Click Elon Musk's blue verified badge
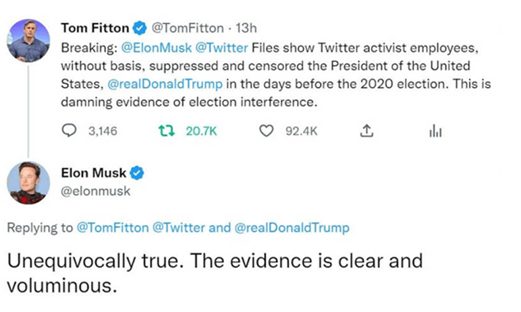This screenshot has width=521, height=312. [136, 174]
